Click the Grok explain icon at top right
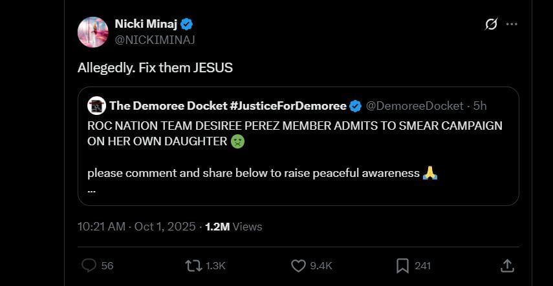The width and height of the screenshot is (553, 286). coord(491,25)
